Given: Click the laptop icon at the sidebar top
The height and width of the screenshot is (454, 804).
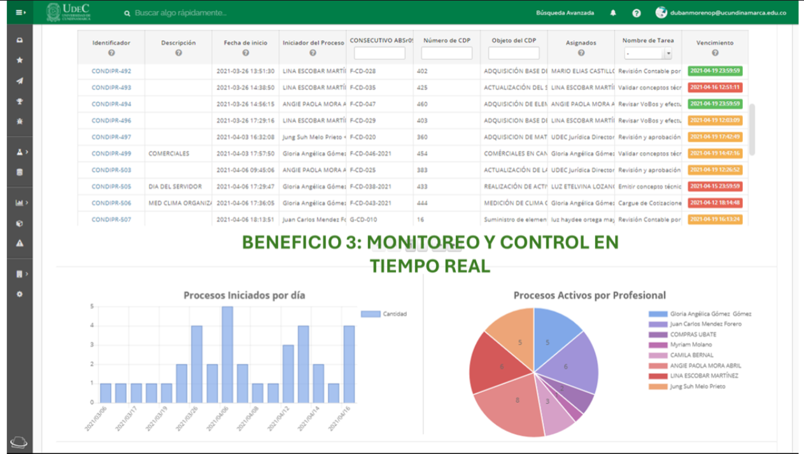Looking at the screenshot, I should tap(20, 40).
